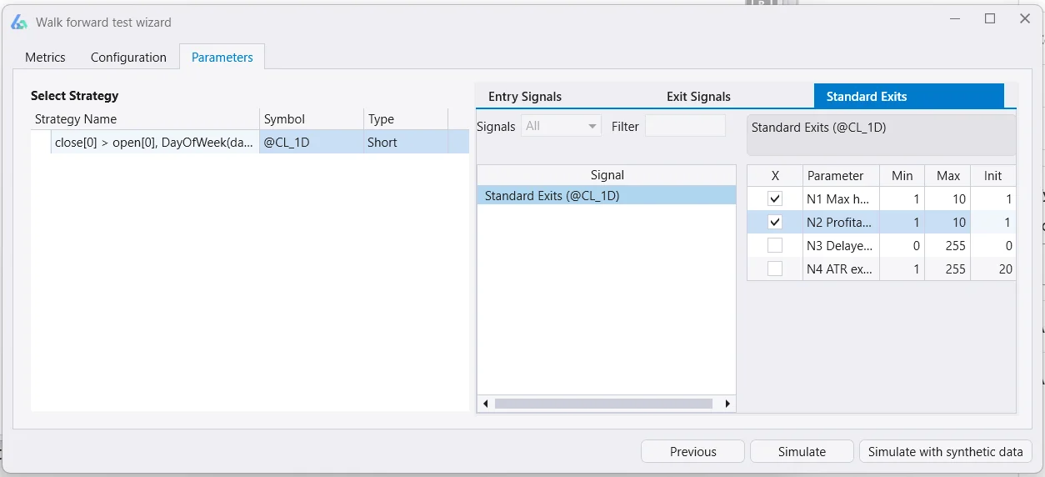Click the left arrow of signal list scrollbar
The image size is (1045, 477).
(x=485, y=404)
